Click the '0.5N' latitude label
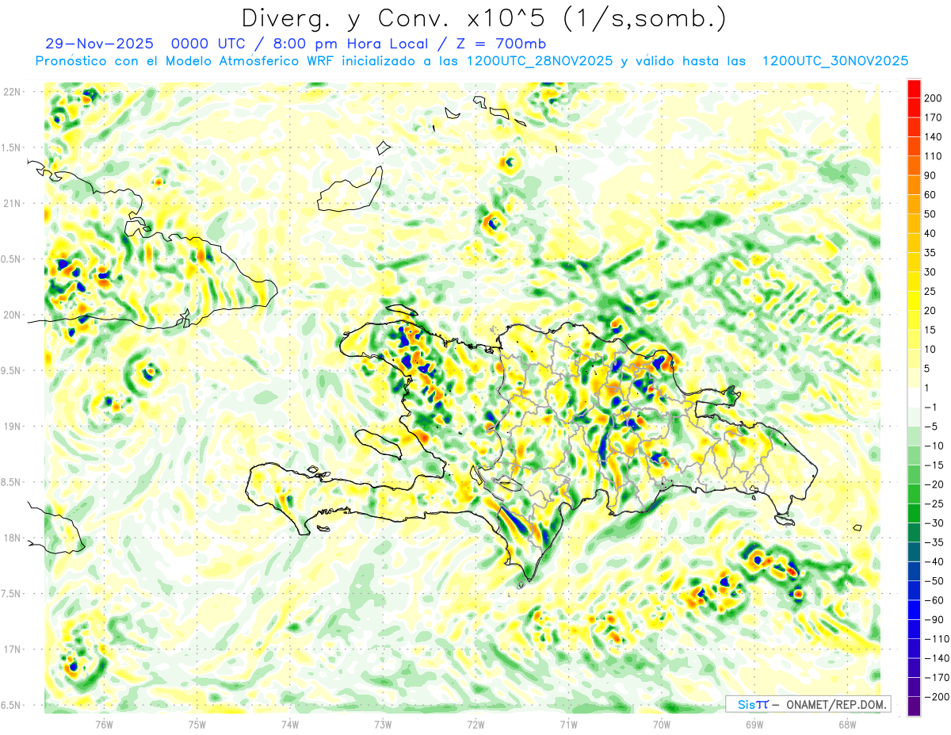 (x=12, y=259)
